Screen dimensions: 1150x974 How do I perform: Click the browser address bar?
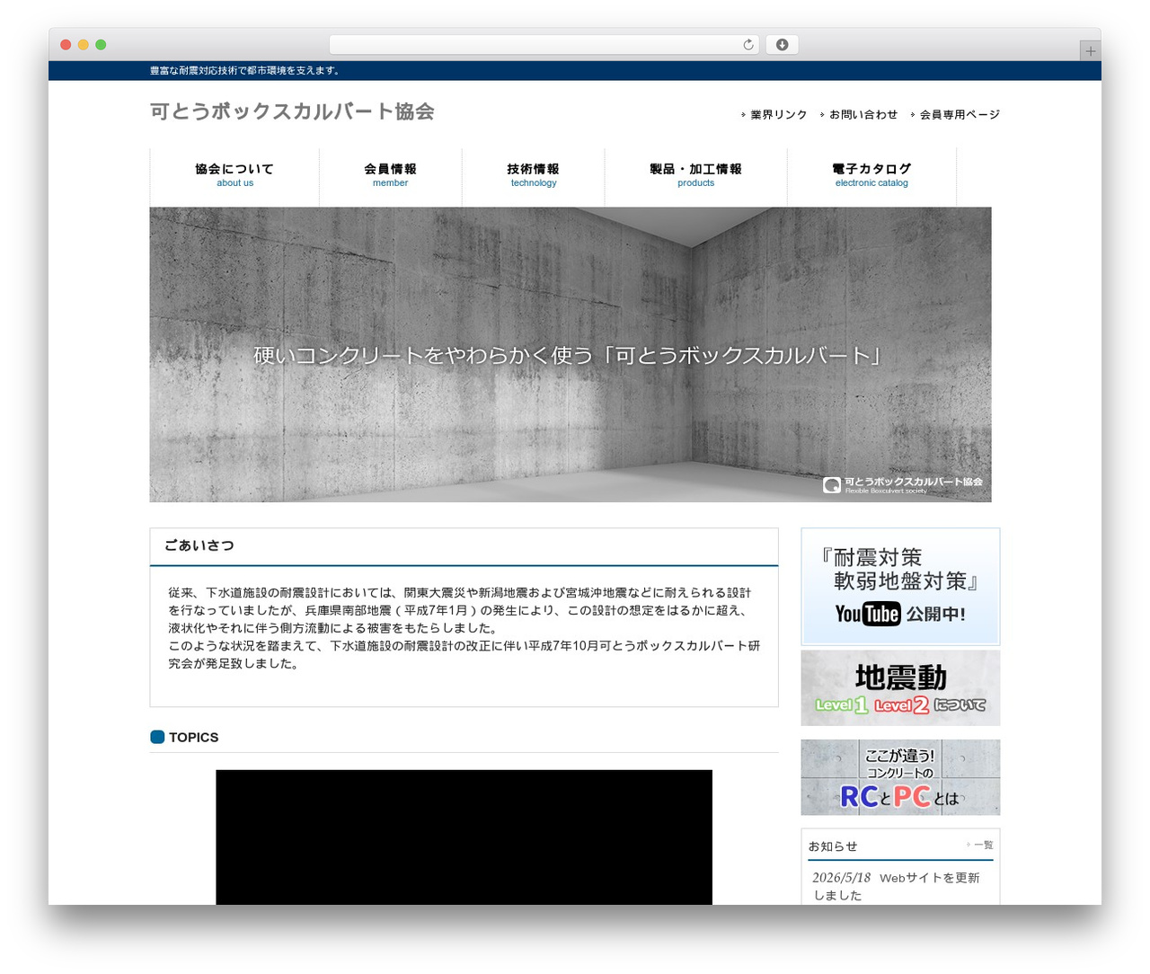pyautogui.click(x=544, y=45)
